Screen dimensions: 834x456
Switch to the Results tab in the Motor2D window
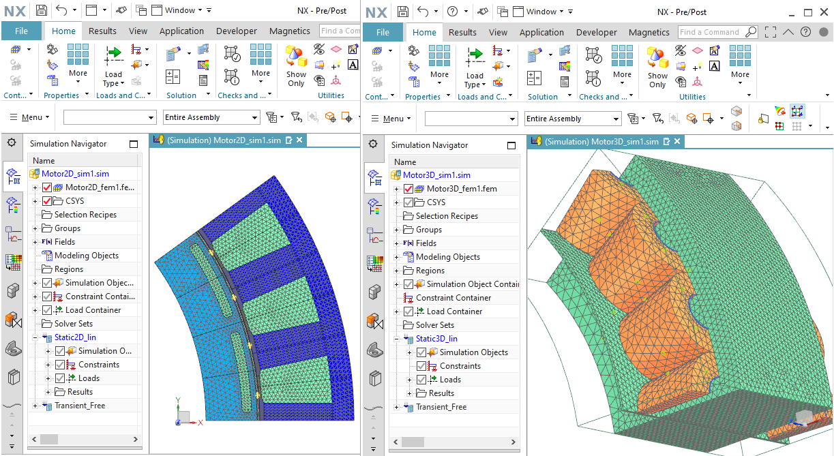102,31
